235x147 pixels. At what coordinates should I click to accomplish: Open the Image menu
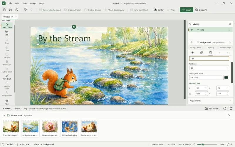point(33,3)
